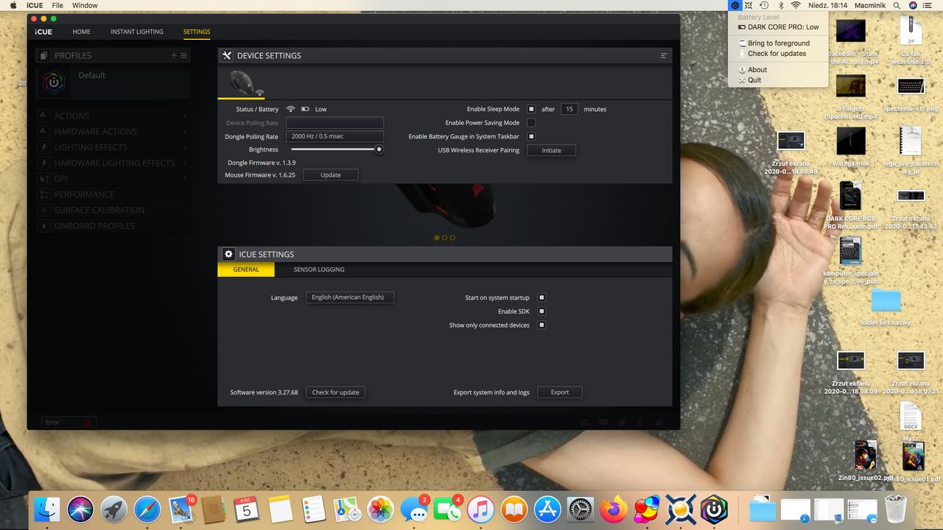
Task: Toggle Enable Sleep Mode checkbox
Action: [x=531, y=109]
